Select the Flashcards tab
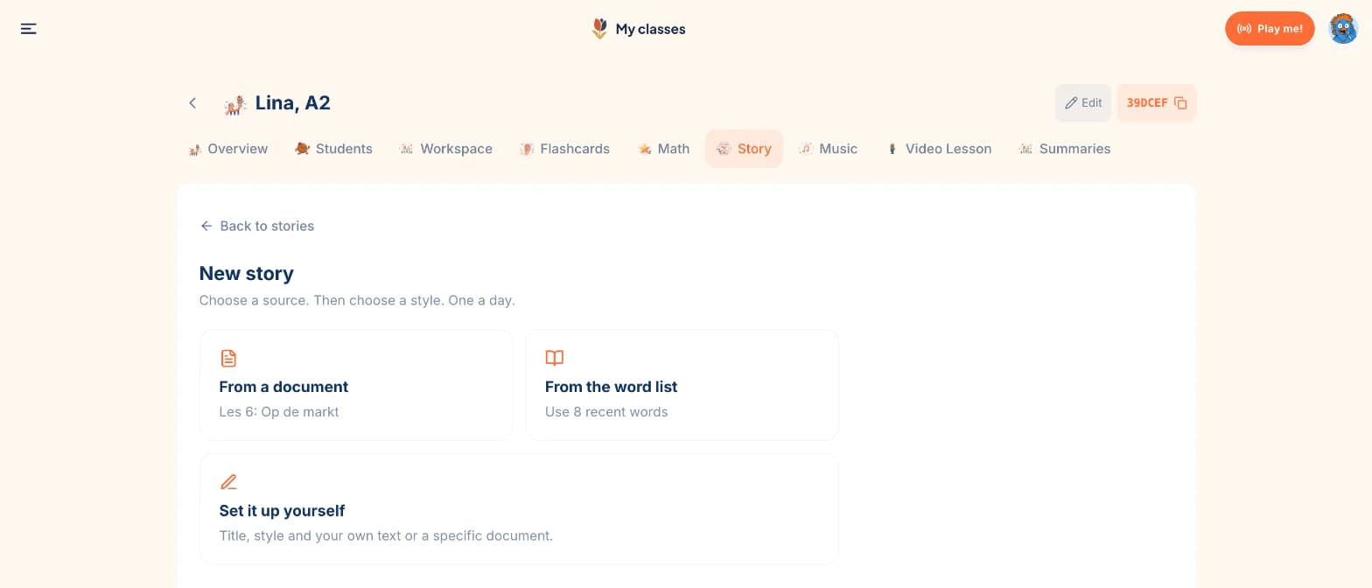 tap(564, 149)
